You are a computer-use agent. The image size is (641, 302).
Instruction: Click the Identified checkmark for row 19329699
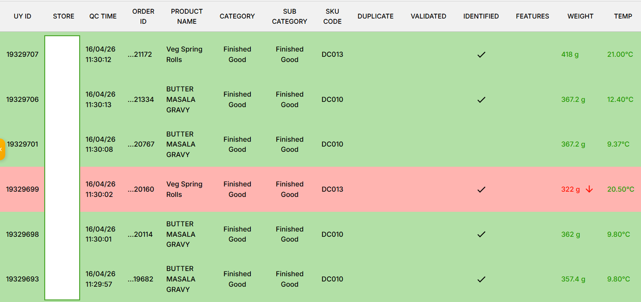tap(481, 189)
